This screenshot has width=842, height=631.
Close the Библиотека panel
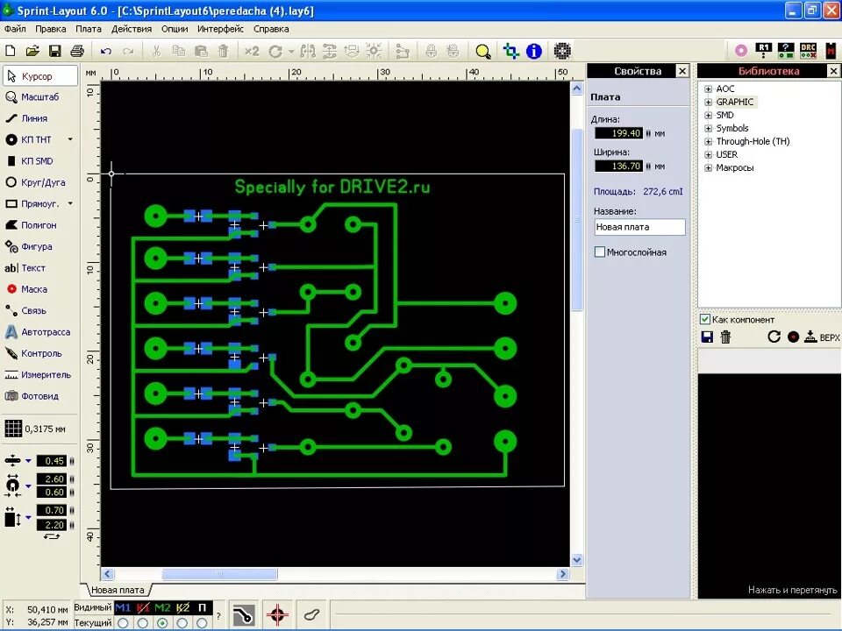834,71
